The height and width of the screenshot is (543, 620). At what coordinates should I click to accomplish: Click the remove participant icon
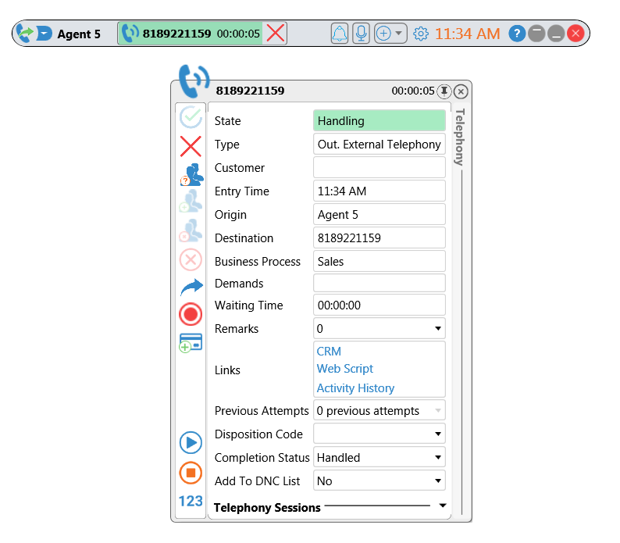pos(191,230)
